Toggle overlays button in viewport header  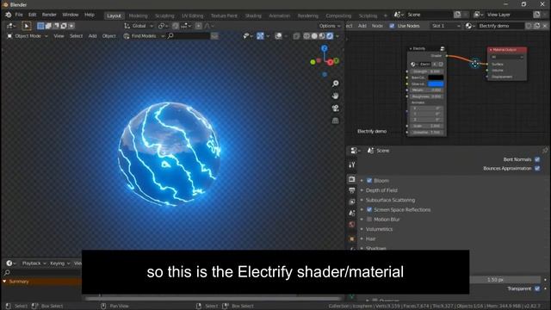(x=278, y=36)
